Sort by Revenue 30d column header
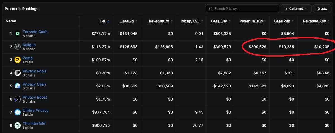Screen dimensions: 335x133 point(253,21)
